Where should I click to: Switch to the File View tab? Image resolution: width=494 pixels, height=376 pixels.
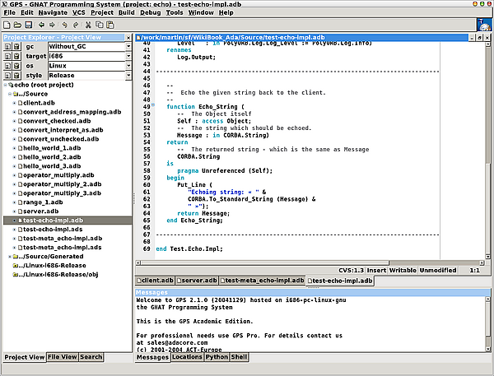pyautogui.click(x=62, y=357)
